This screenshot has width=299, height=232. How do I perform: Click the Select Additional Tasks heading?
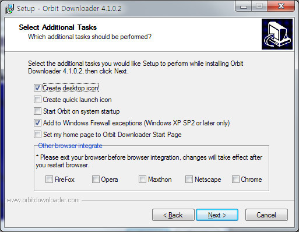pyautogui.click(x=58, y=27)
